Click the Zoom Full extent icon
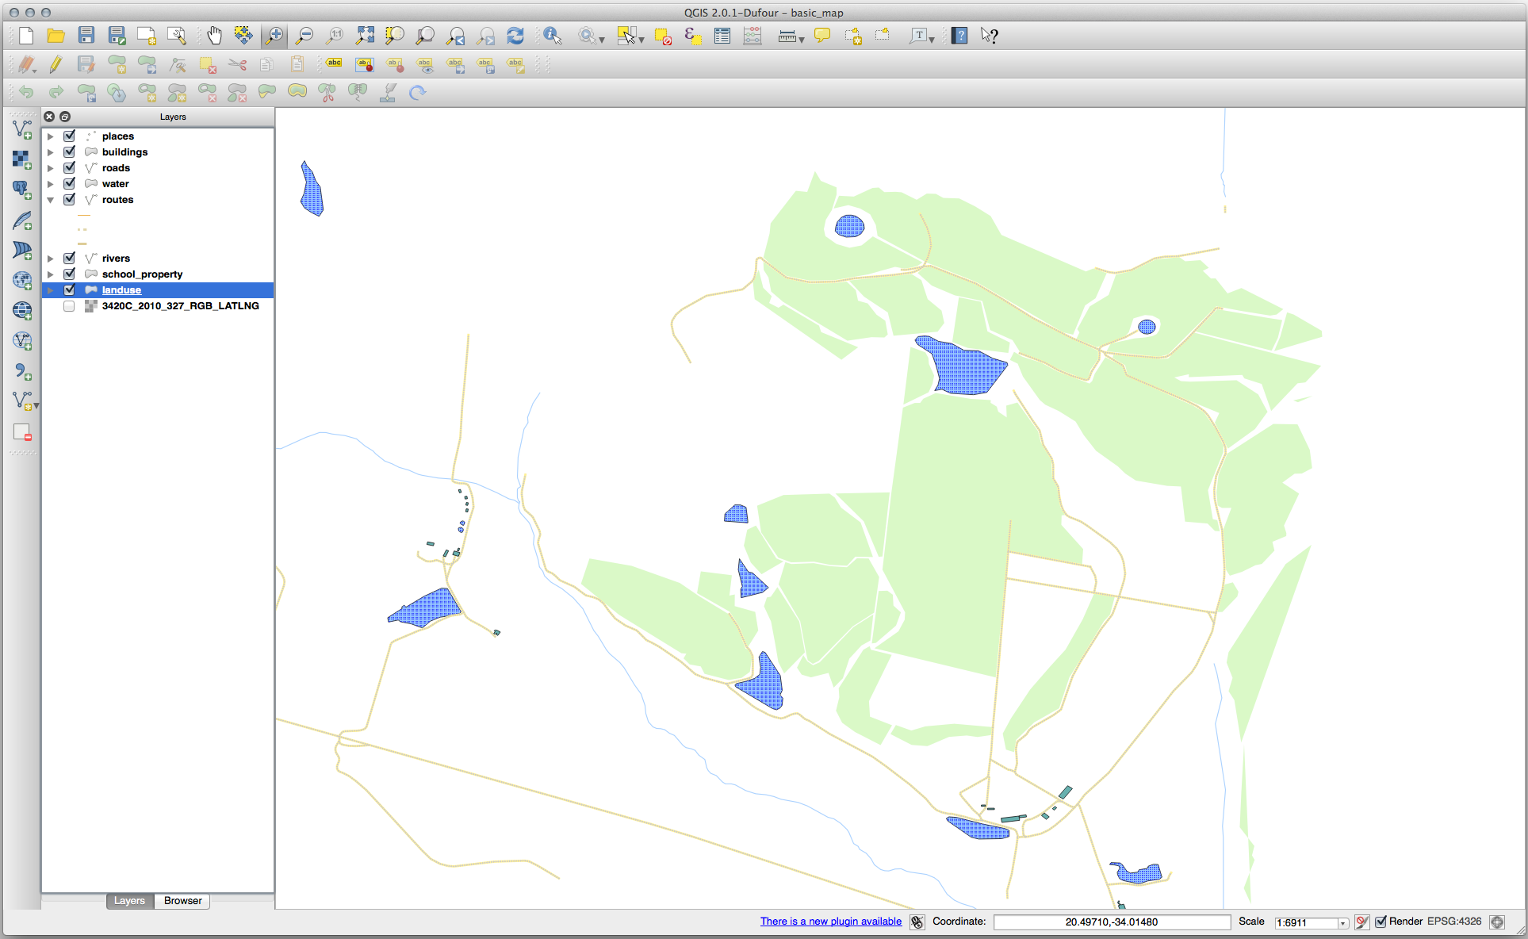Screen dimensions: 1528x939 tap(365, 36)
